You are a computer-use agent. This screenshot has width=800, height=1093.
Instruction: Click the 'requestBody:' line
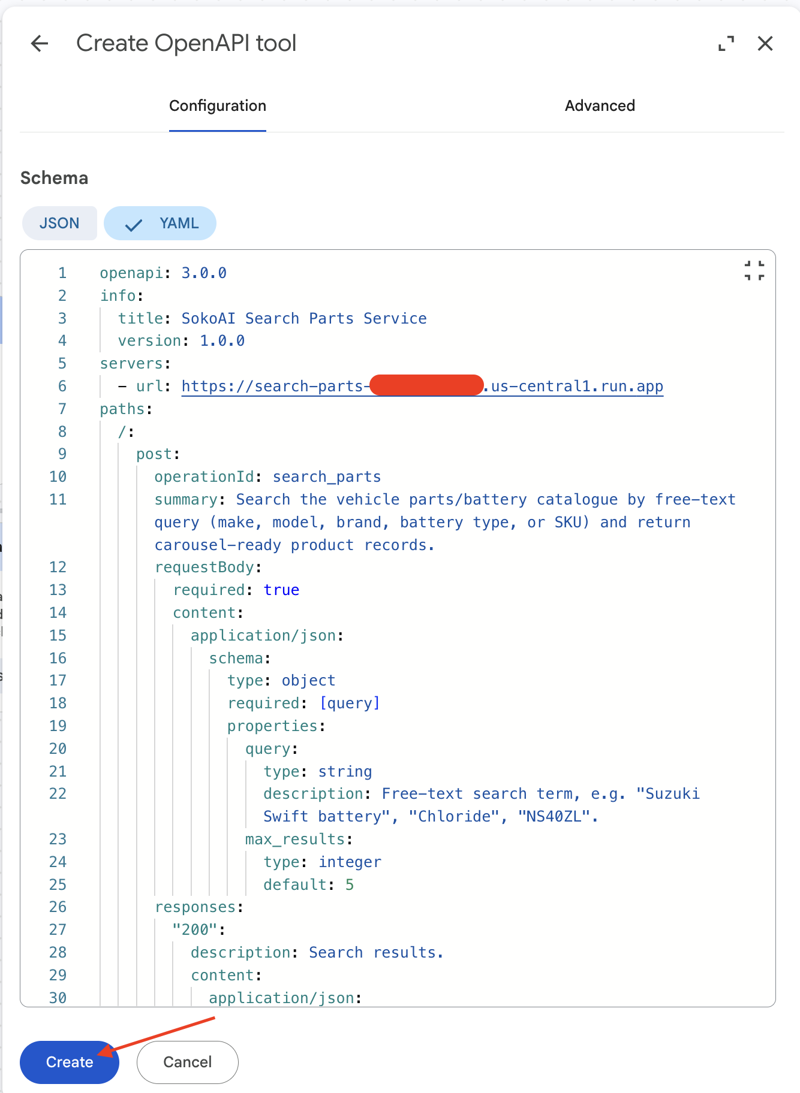click(208, 567)
